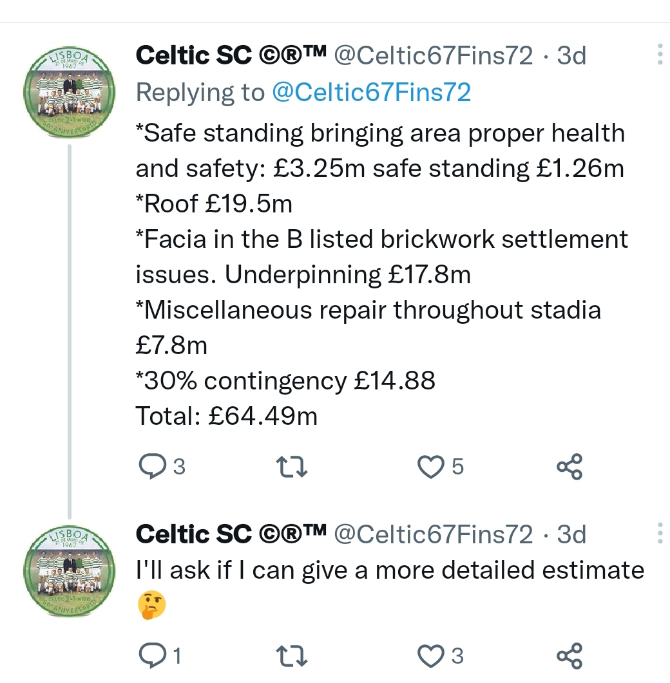Click the @Celtic67Fins72 handle on second tweet
Image resolution: width=670 pixels, height=683 pixels.
pos(432,534)
